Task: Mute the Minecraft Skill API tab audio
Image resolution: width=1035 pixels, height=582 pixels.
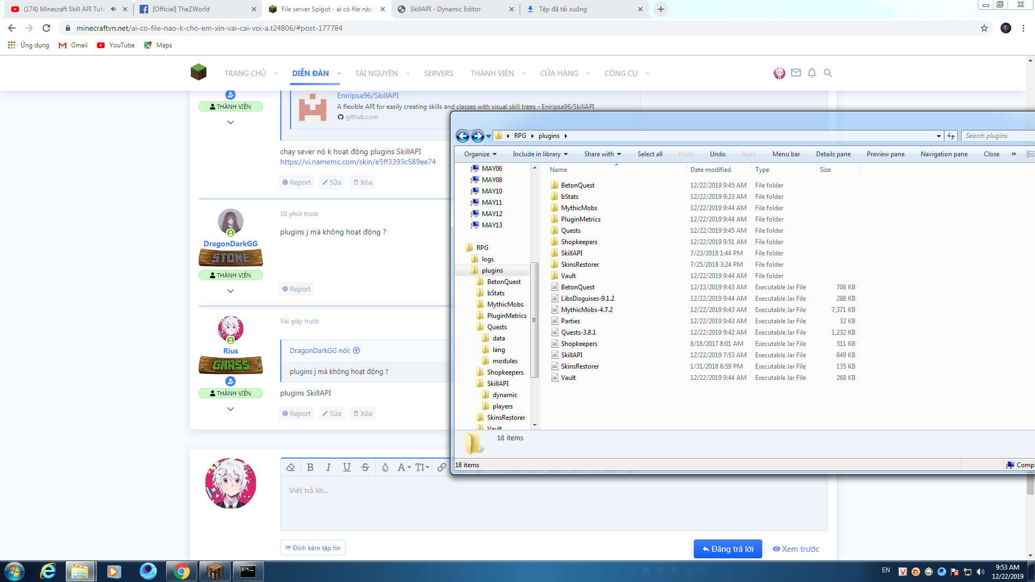Action: click(114, 9)
